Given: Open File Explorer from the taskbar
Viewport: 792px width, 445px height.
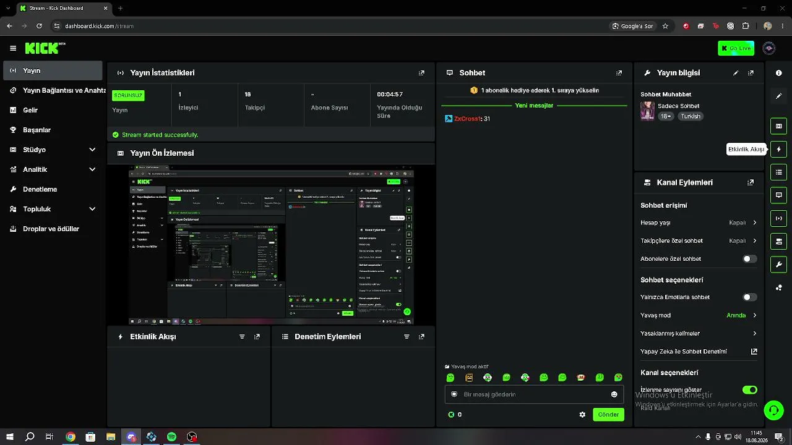Looking at the screenshot, I should pyautogui.click(x=111, y=437).
